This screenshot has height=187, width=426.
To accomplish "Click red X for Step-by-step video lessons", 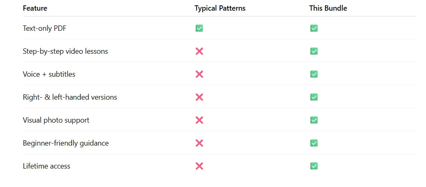I will point(199,51).
